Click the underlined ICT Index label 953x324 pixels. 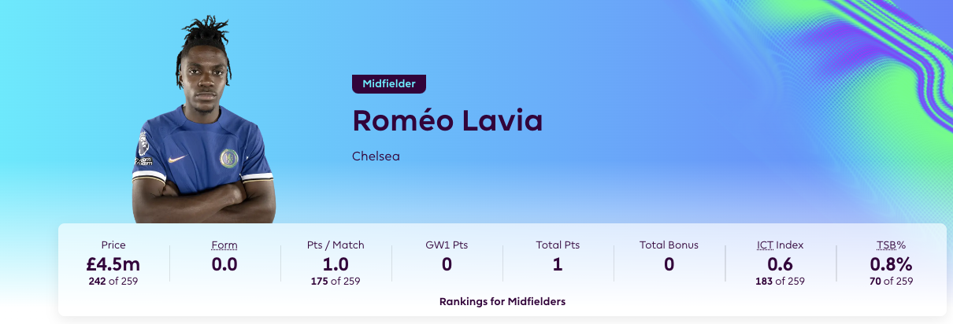[780, 245]
